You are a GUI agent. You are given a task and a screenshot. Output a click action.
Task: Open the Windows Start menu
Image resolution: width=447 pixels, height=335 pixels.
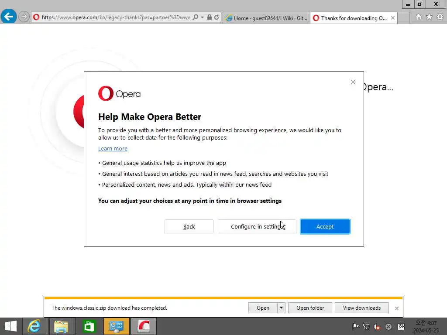coord(11,326)
